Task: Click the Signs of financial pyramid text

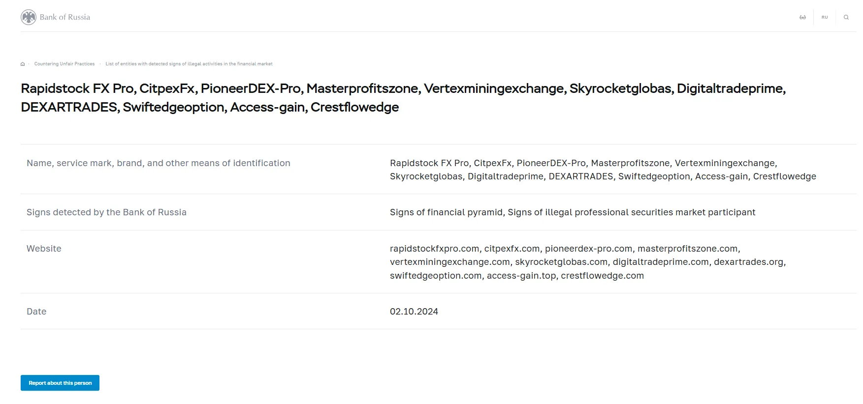Action: point(446,212)
